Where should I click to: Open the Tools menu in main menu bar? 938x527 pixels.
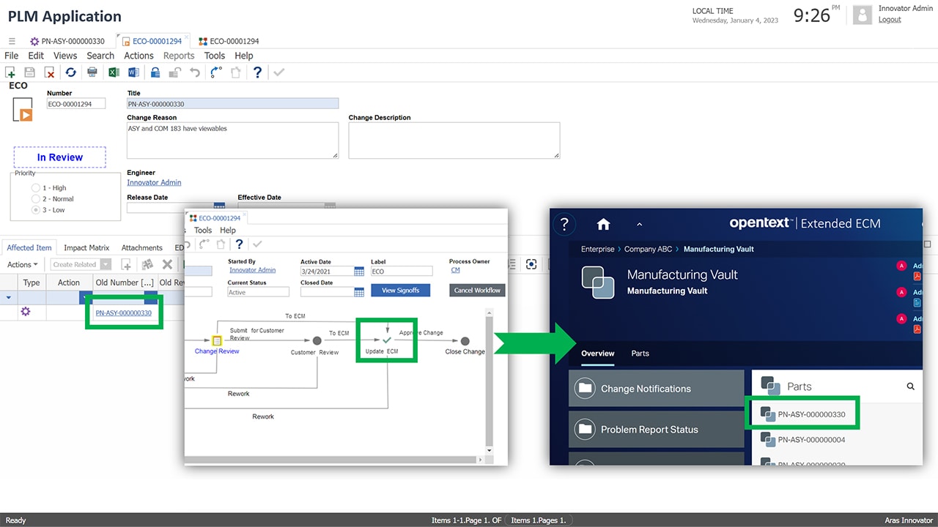(x=215, y=56)
